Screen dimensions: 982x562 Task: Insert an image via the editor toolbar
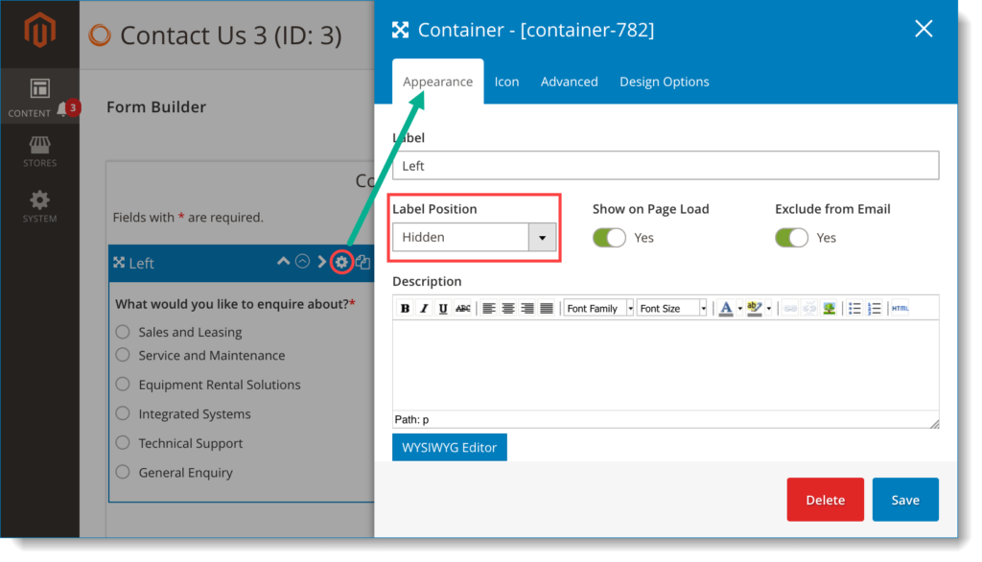[830, 308]
